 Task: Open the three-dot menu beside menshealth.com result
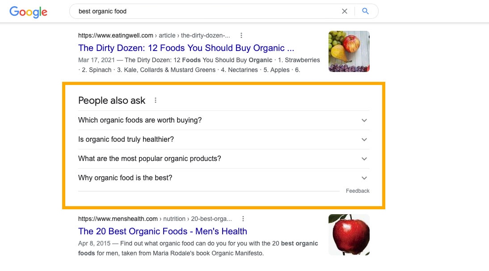[243, 219]
